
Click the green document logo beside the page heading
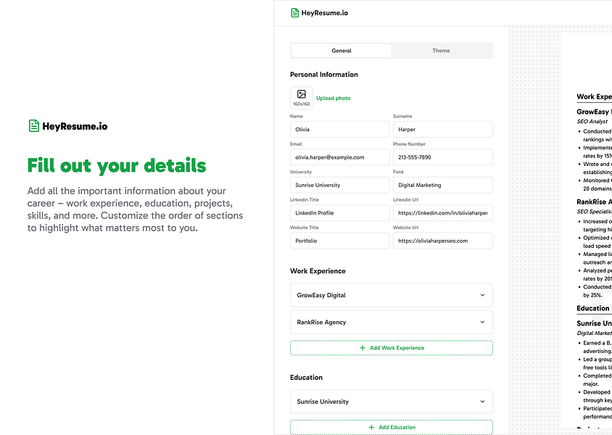32,125
